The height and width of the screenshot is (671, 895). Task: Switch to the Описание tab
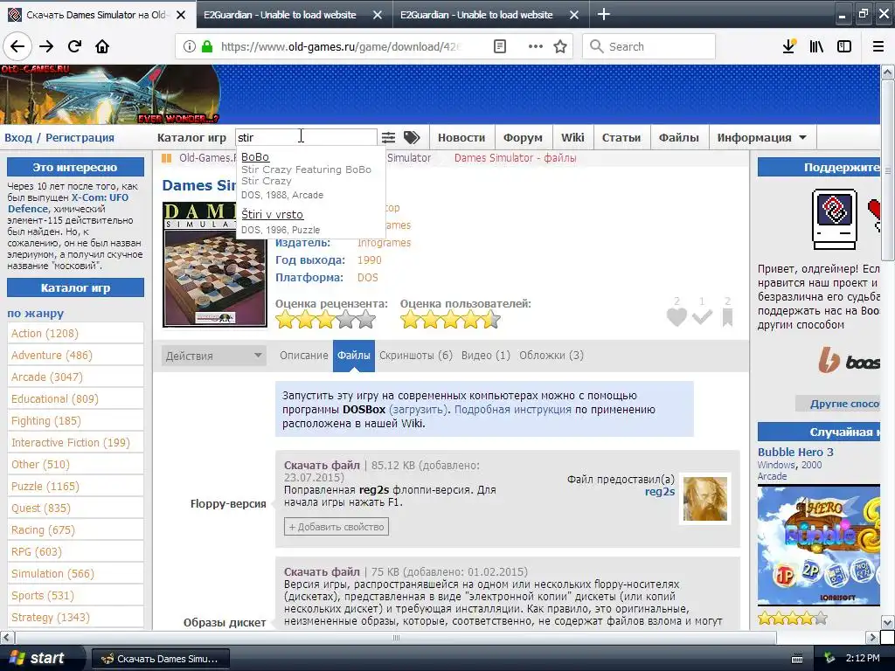click(x=303, y=355)
